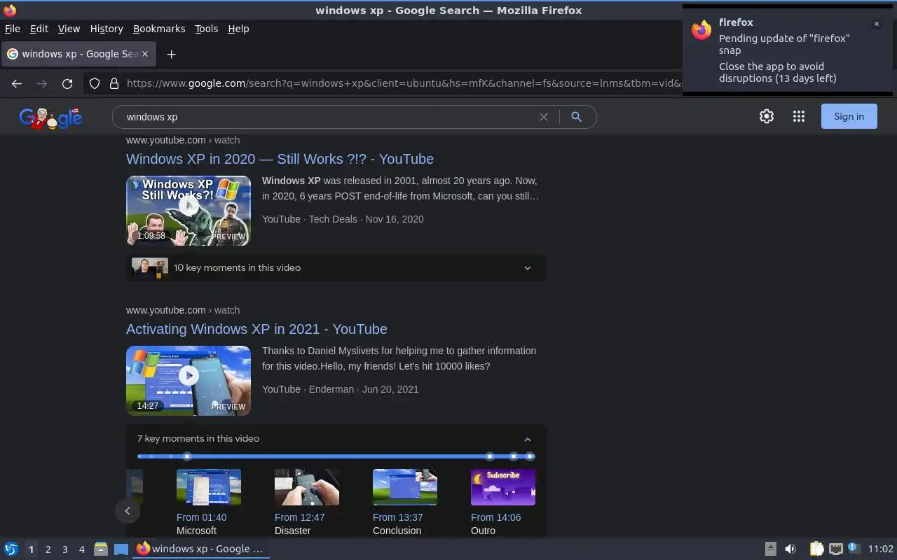
Task: Switch to workspace 3 in taskbar
Action: coord(64,549)
